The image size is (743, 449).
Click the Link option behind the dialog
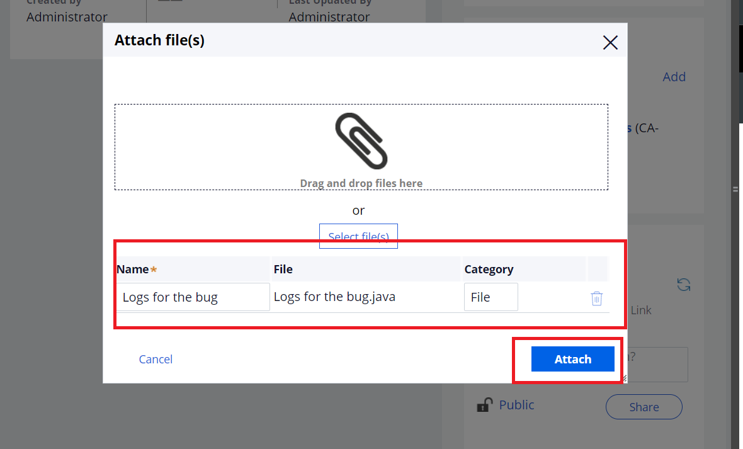tap(640, 310)
